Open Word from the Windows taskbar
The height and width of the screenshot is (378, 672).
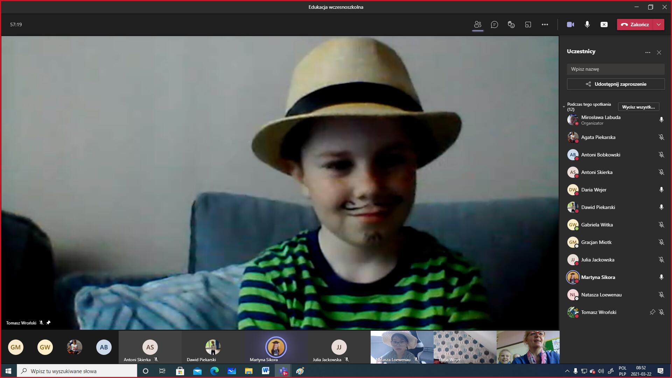(265, 371)
